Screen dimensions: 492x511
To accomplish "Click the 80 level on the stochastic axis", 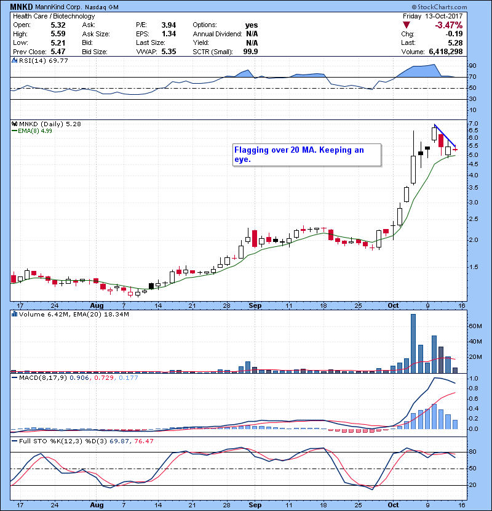I will pyautogui.click(x=472, y=452).
